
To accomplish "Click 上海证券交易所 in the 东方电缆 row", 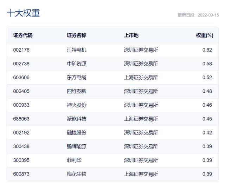I will pos(141,77).
